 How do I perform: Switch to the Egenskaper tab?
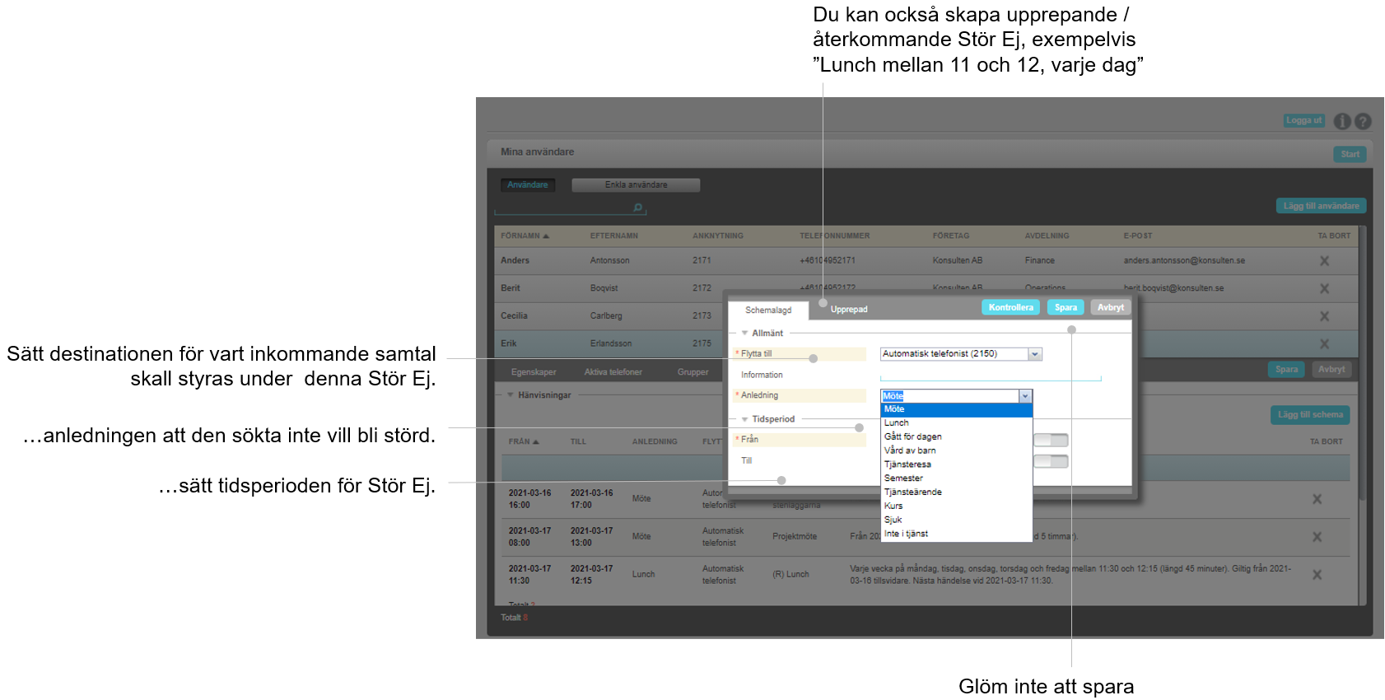[x=534, y=372]
